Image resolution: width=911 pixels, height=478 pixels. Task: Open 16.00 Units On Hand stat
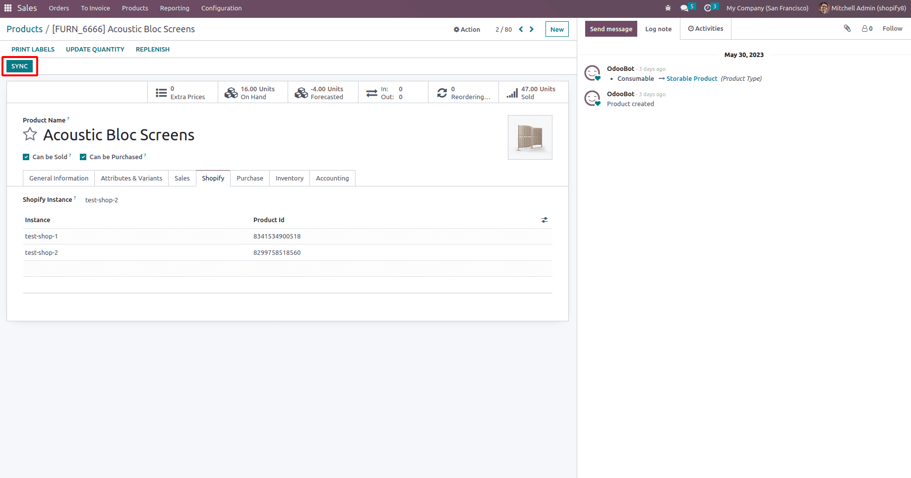pos(253,93)
